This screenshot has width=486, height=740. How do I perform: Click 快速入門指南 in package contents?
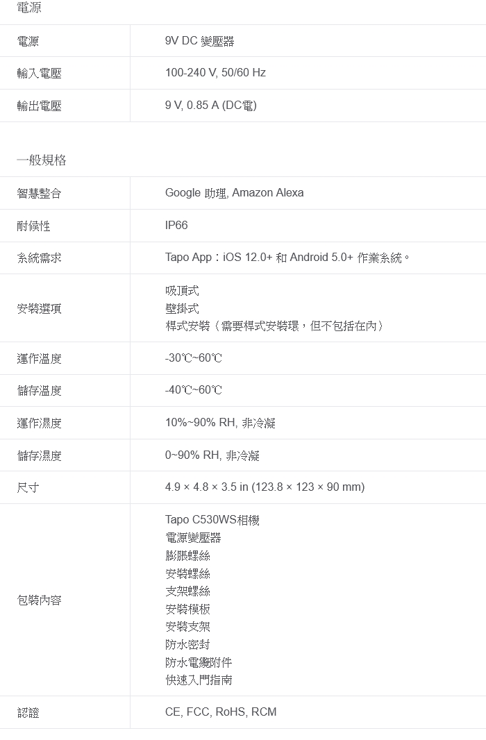[x=199, y=680]
